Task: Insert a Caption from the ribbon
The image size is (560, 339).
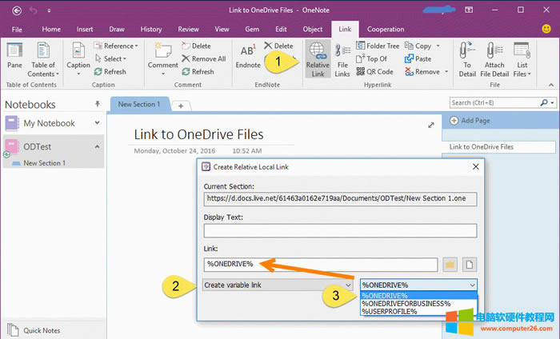Action: coord(78,58)
